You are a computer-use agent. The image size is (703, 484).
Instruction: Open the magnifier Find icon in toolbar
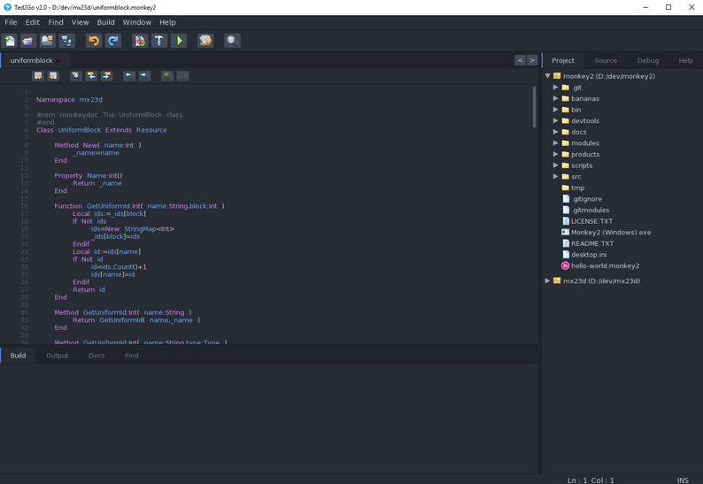point(232,41)
